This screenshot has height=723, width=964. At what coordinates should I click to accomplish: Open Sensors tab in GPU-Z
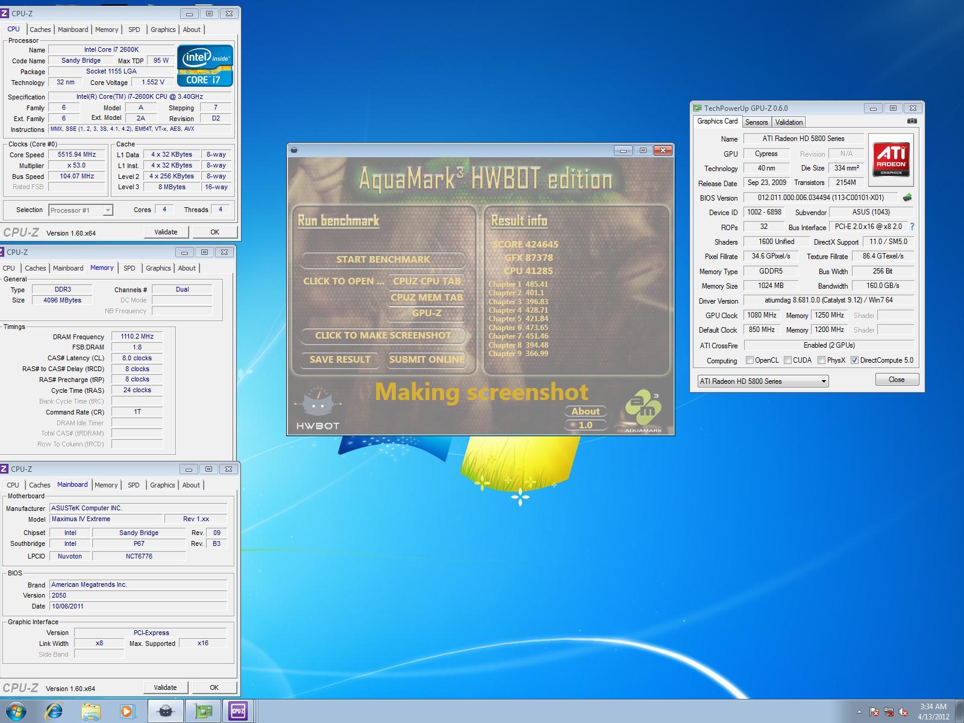coord(756,122)
